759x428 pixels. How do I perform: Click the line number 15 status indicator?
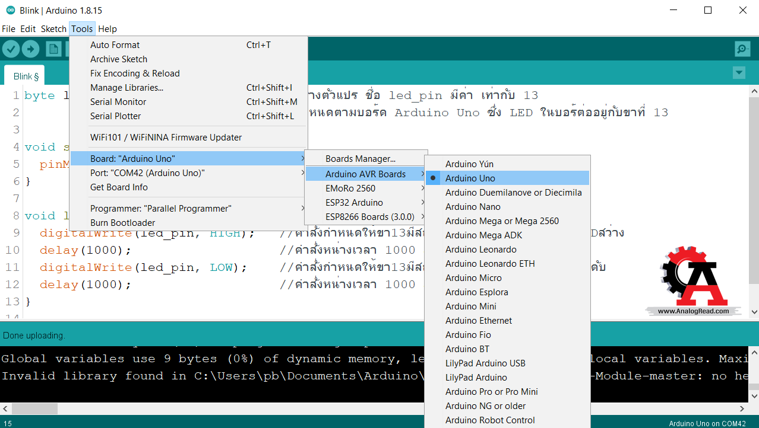point(8,423)
